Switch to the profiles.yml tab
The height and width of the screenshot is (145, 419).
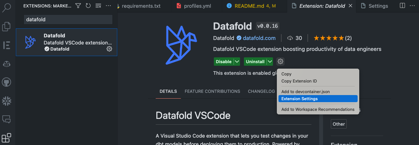(197, 6)
